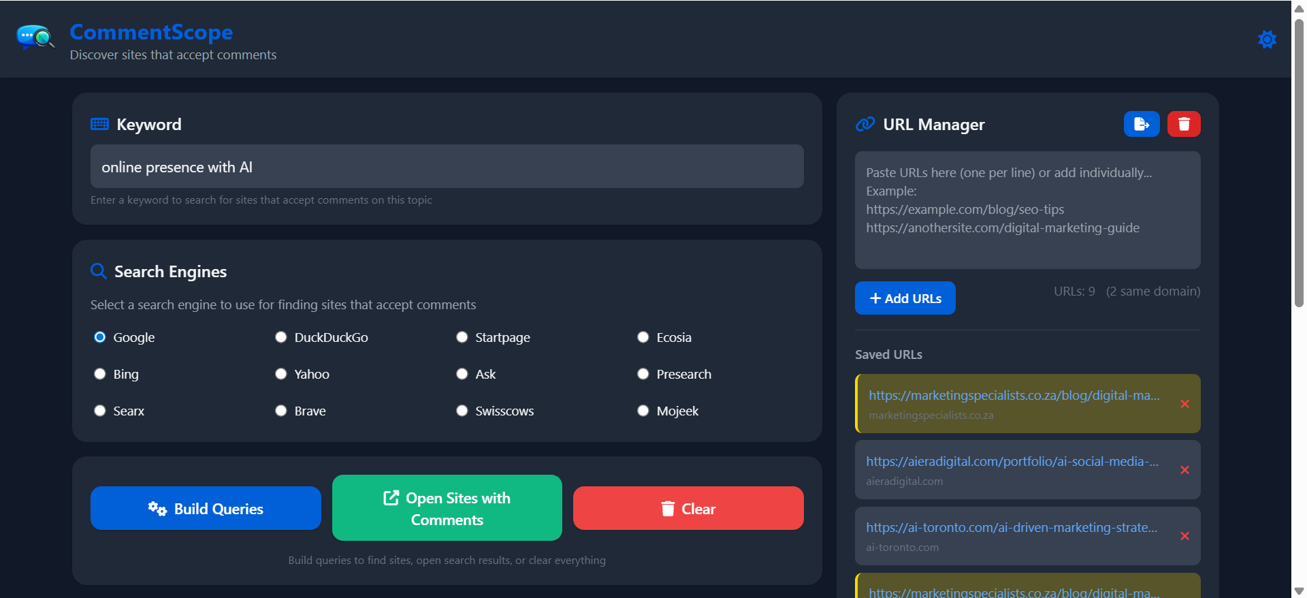Click the scrollbar down arrow

[1299, 591]
